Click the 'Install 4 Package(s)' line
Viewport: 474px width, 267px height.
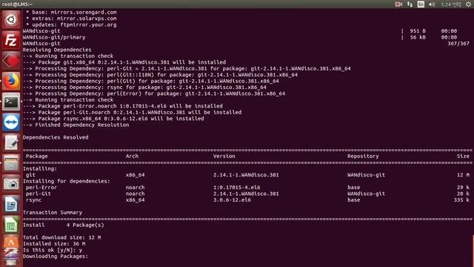point(64,225)
